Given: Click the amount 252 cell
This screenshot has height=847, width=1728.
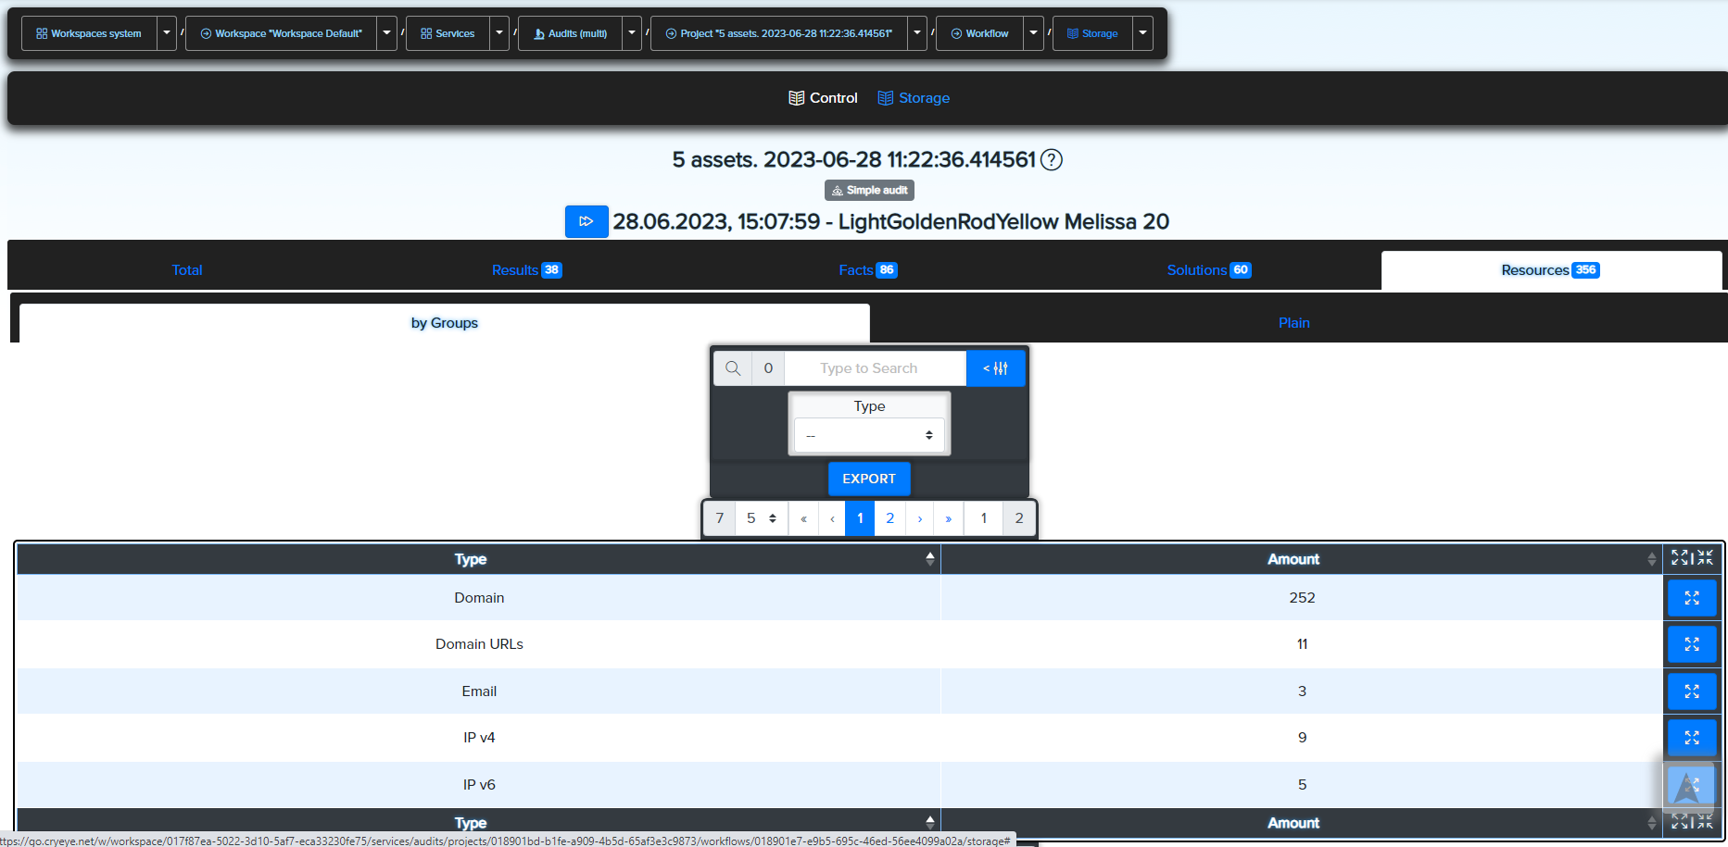Looking at the screenshot, I should pyautogui.click(x=1302, y=598).
